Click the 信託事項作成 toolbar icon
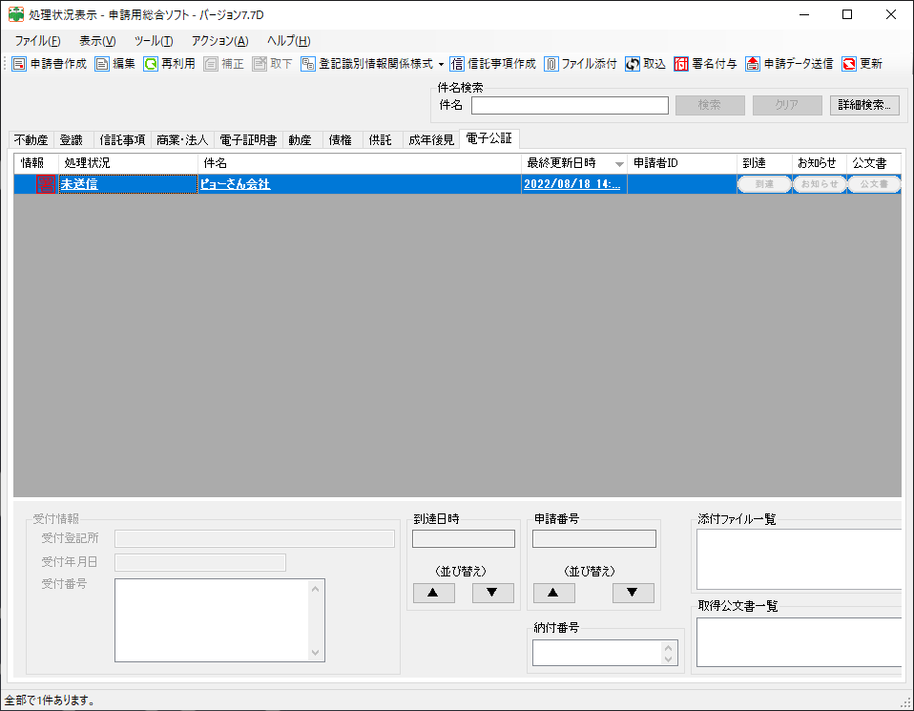This screenshot has width=914, height=711. point(457,64)
